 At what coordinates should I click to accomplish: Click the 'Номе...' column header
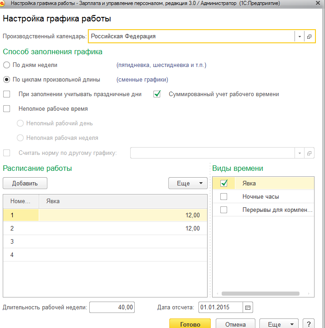click(21, 201)
